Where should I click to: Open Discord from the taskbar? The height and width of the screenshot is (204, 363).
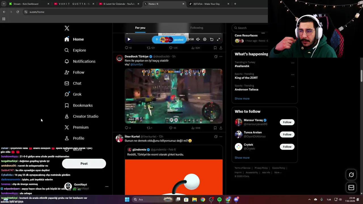coord(236,199)
